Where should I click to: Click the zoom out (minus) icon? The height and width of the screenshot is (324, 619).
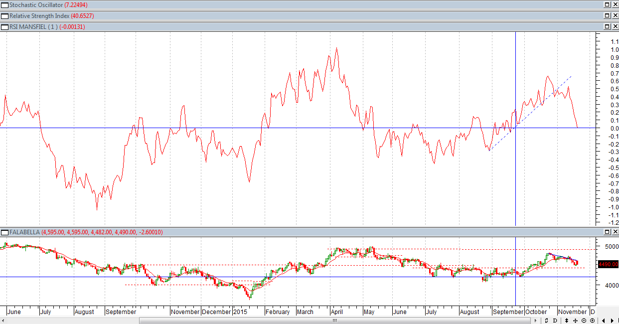tap(584, 320)
